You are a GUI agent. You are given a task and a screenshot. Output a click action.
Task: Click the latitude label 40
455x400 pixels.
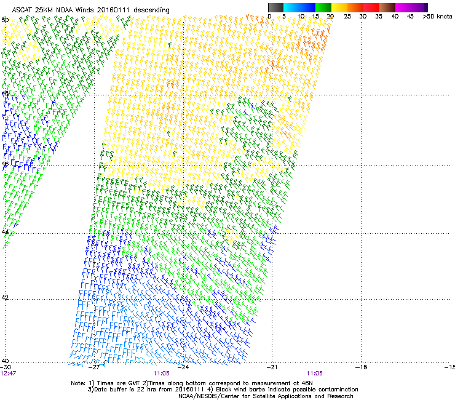(x=5, y=361)
